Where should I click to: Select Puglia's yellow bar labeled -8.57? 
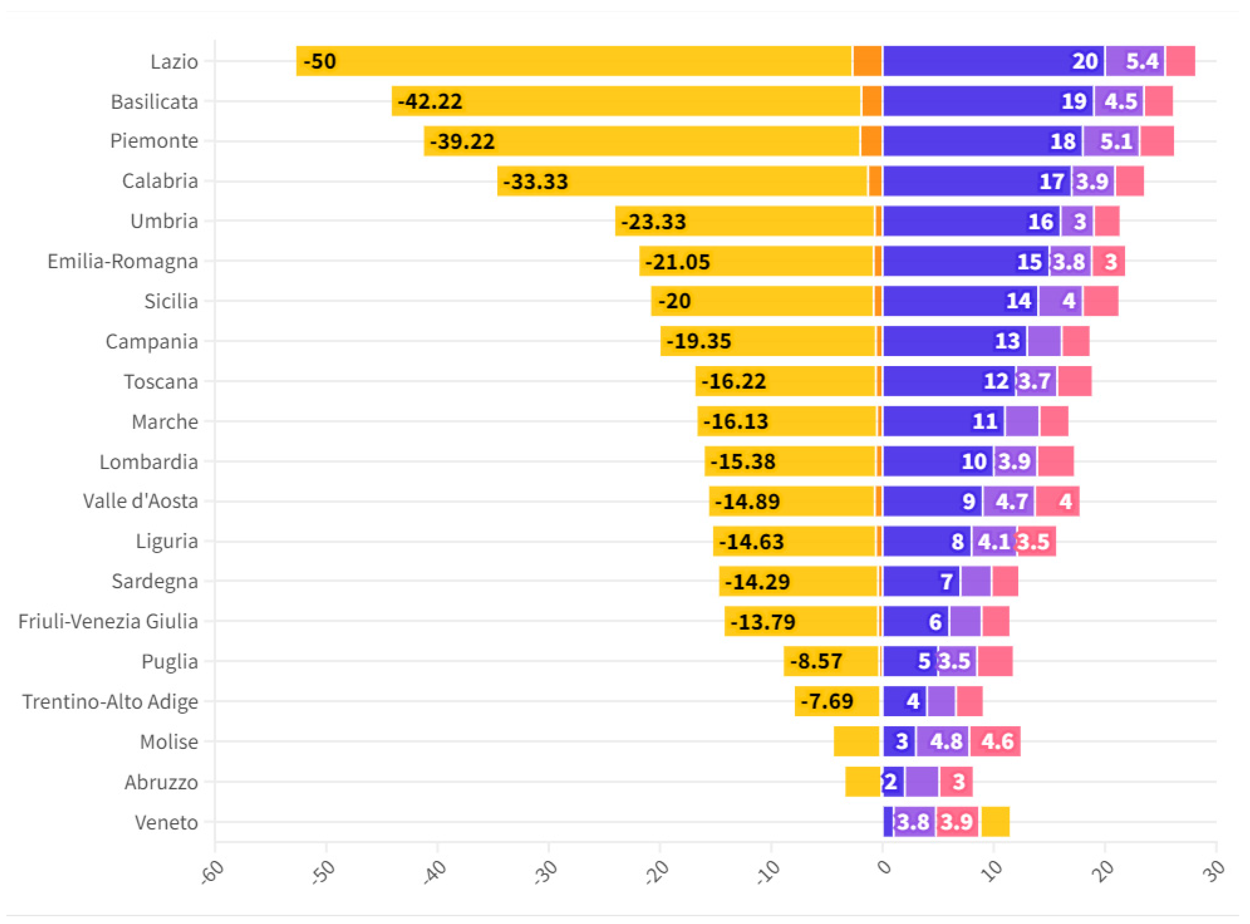831,661
